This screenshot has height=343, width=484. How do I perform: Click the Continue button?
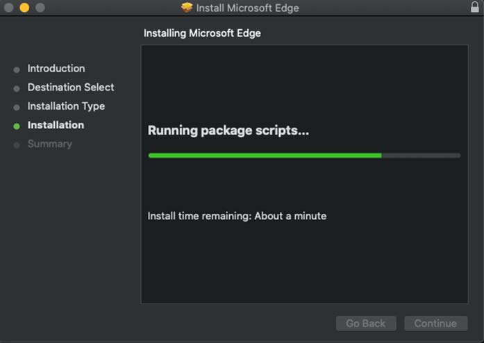pos(435,324)
